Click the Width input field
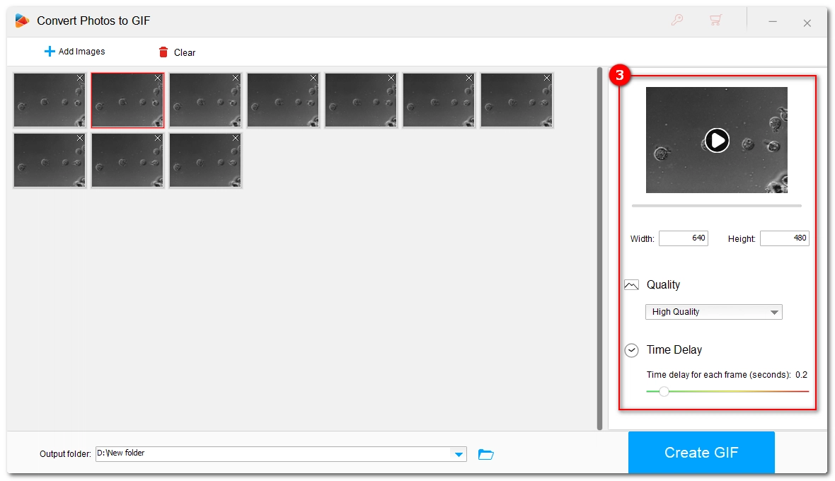 [x=683, y=238]
